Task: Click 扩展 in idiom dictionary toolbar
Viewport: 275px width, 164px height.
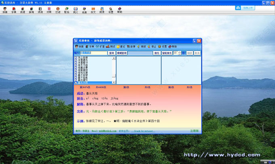Action: pos(100,46)
